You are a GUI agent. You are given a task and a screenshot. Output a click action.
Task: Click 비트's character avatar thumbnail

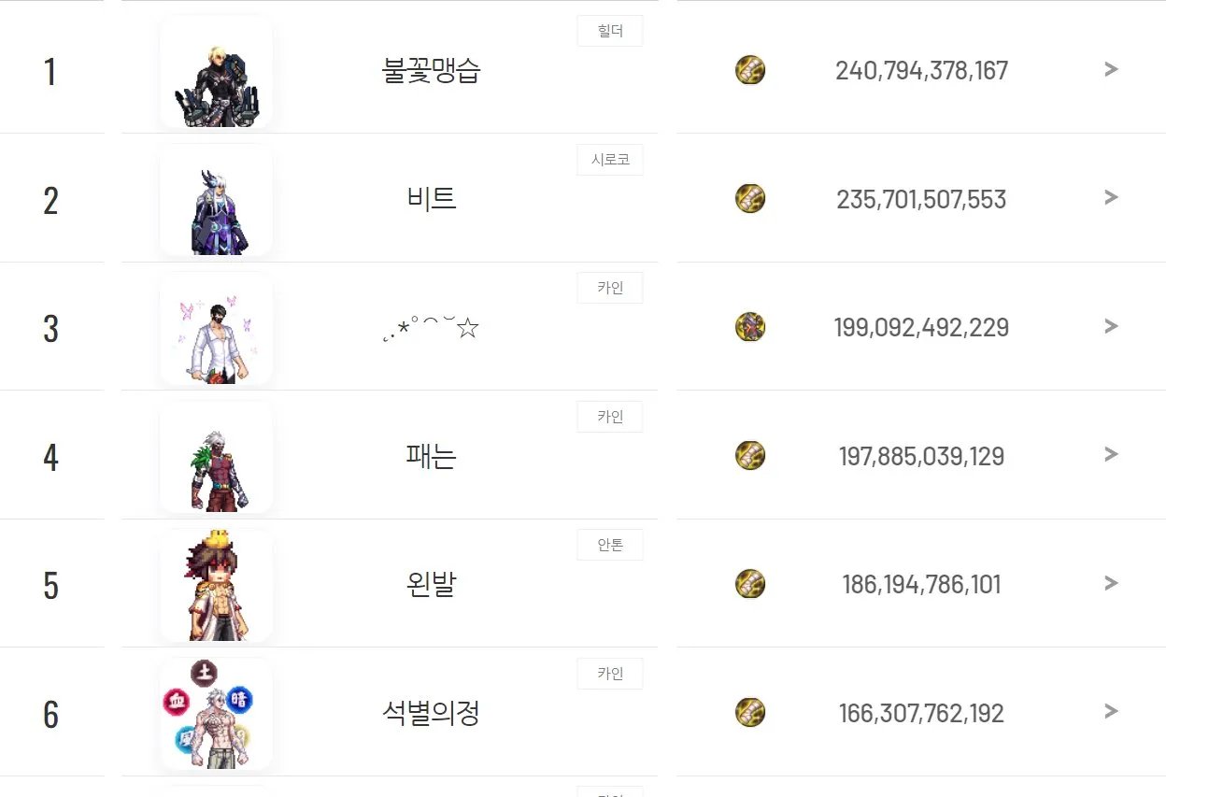[216, 201]
